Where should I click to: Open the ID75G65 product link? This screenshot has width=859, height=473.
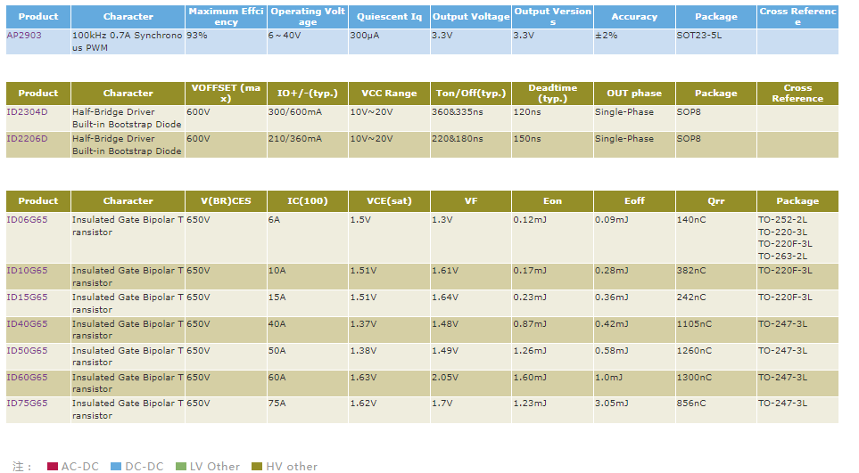27,404
